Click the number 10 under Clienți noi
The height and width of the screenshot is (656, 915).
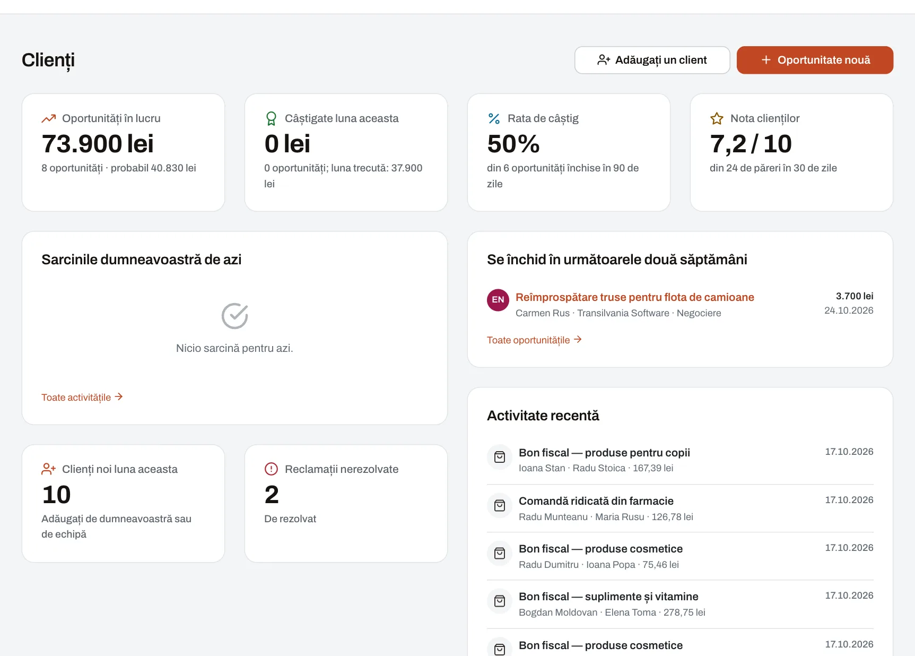point(56,495)
